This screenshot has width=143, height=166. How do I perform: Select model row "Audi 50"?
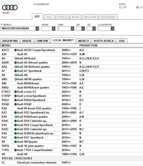tap(71, 54)
